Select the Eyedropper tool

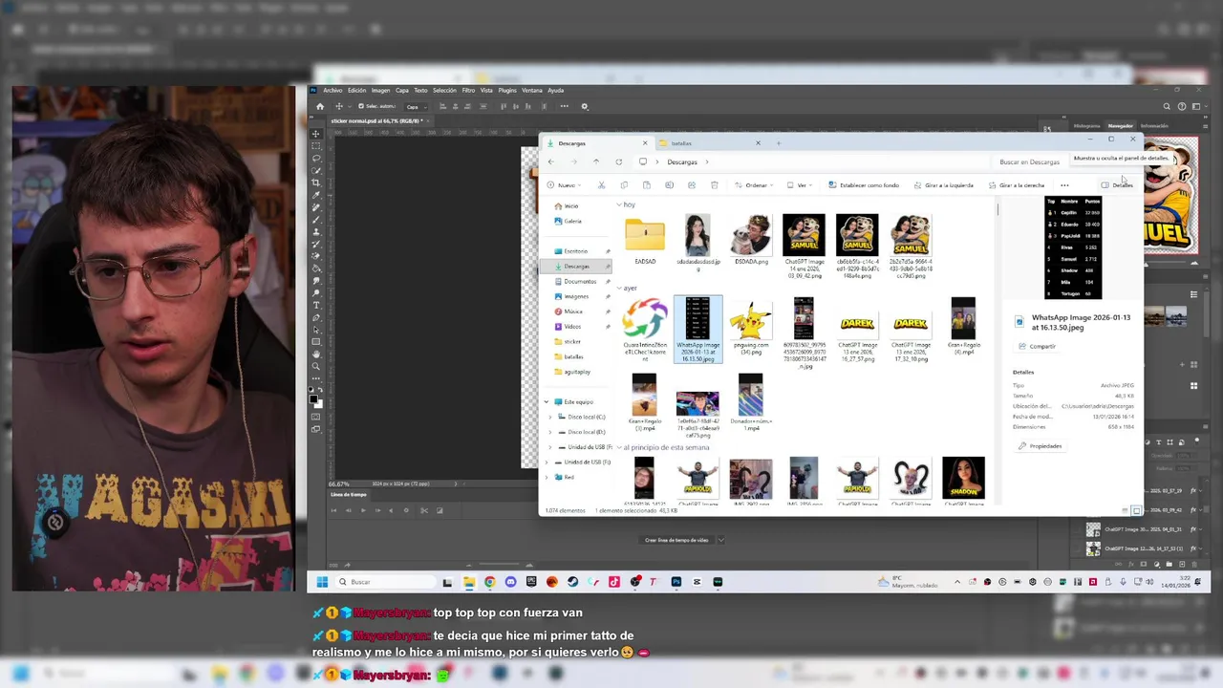316,195
